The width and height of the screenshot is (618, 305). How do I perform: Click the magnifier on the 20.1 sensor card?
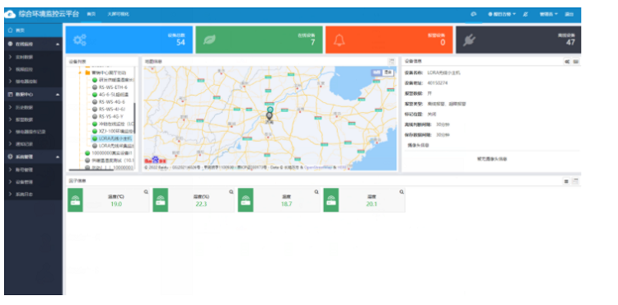[401, 192]
